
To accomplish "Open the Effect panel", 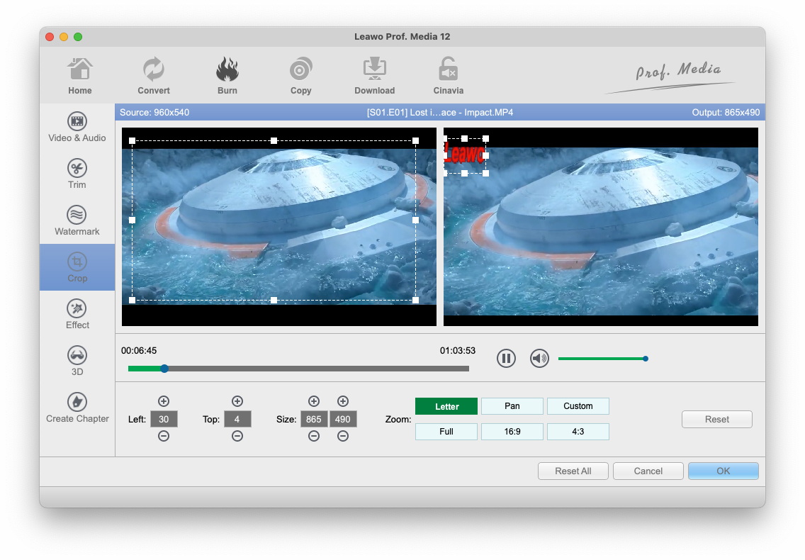I will (x=77, y=309).
